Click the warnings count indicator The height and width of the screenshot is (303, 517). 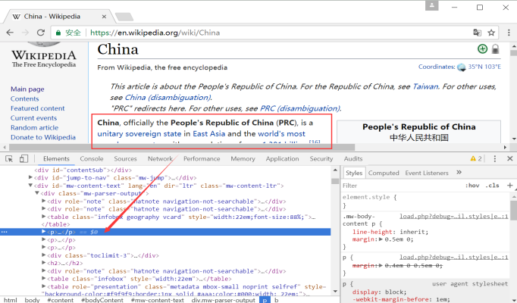click(476, 159)
